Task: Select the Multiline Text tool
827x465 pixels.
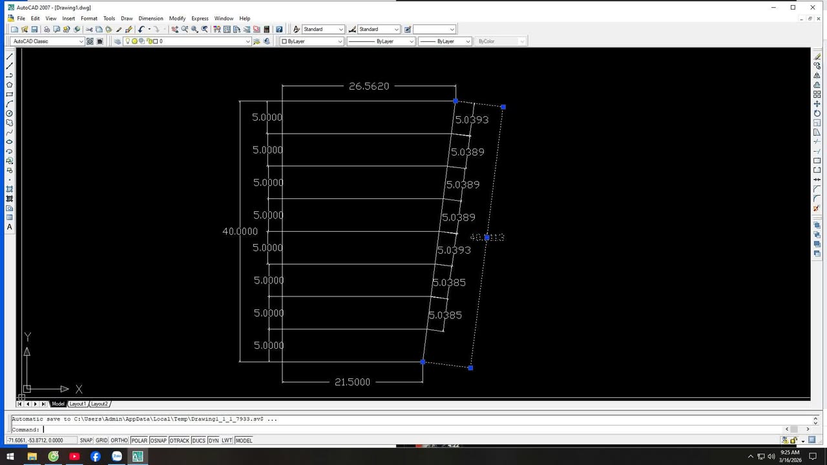Action: click(x=10, y=227)
